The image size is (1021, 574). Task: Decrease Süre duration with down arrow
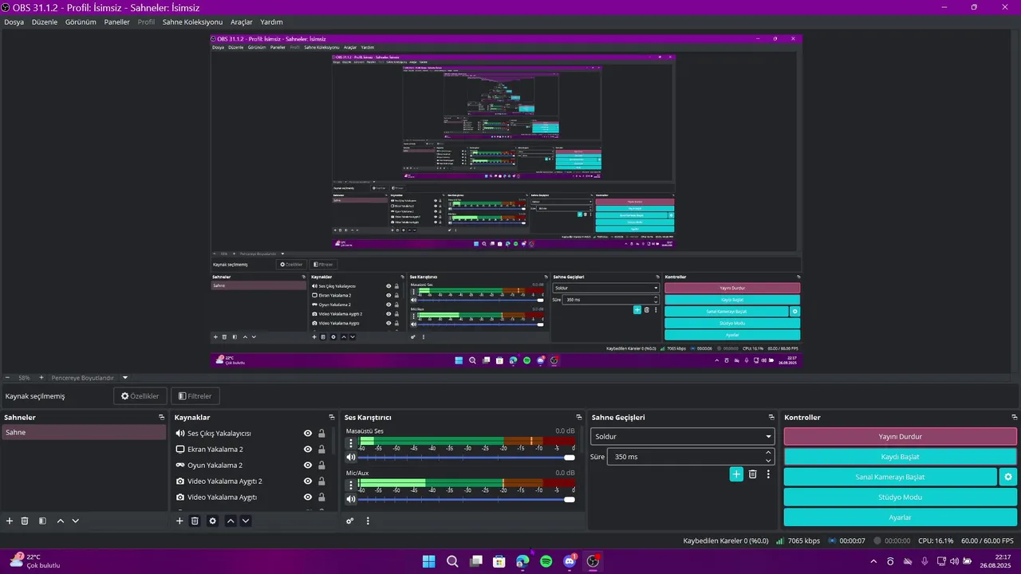coord(768,461)
